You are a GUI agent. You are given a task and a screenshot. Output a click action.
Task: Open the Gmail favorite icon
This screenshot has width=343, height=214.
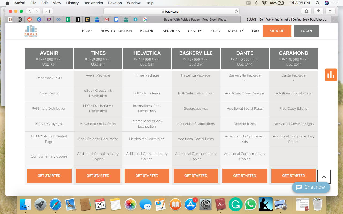point(107,20)
